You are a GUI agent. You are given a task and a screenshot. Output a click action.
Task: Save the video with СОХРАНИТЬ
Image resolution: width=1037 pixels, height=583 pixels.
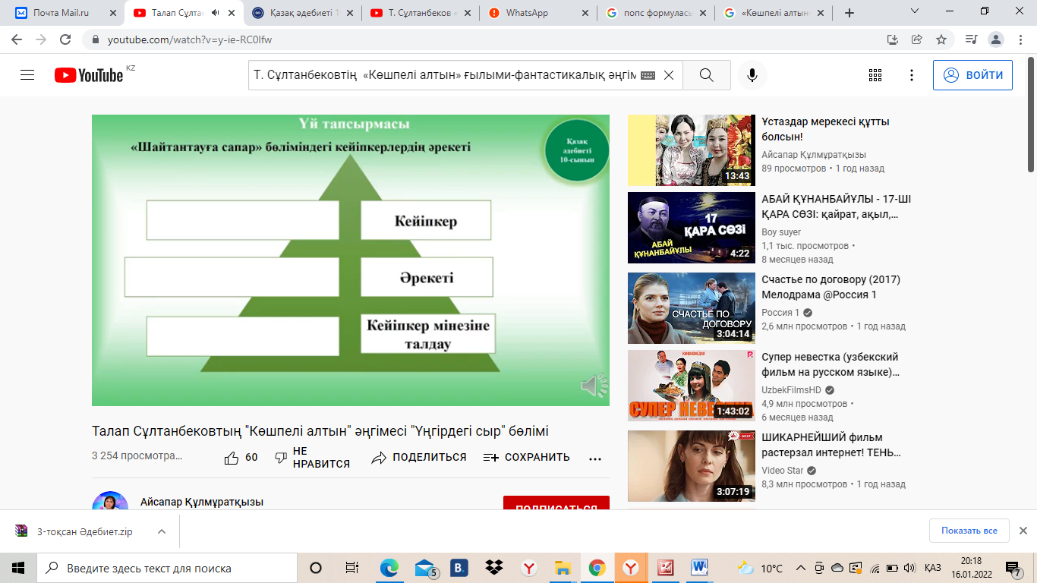[x=527, y=458]
